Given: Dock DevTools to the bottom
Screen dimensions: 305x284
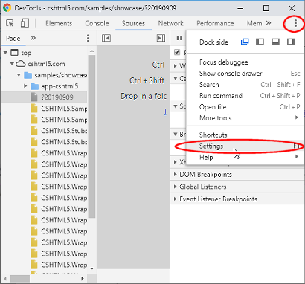Looking at the screenshot, I should click(275, 42).
